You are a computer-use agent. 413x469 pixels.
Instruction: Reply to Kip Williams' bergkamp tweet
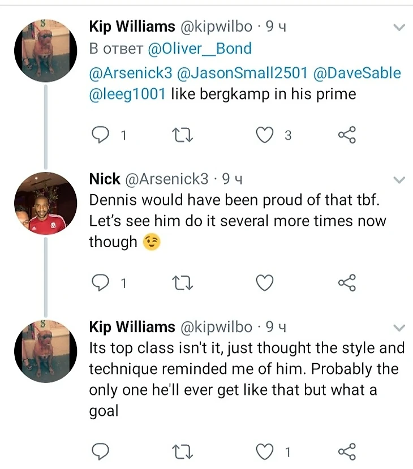pos(100,135)
